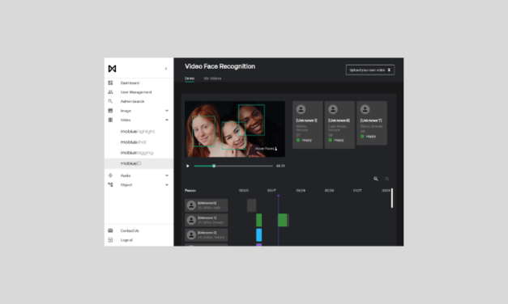Viewport: 508px width, 304px height.
Task: Switch to the Demo tab
Action: [x=190, y=78]
